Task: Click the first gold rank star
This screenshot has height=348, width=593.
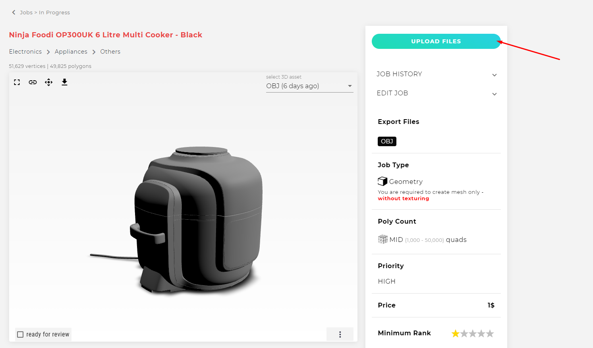Action: [456, 333]
